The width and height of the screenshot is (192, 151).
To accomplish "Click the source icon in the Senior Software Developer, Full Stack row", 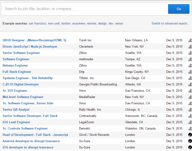I will pos(190,116).
